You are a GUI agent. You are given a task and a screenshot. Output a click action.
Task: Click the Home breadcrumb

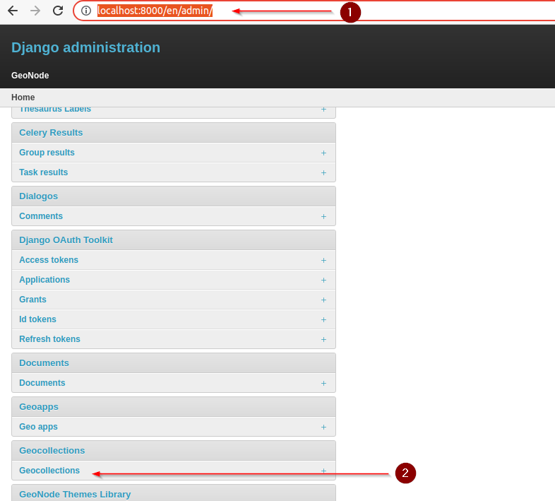click(23, 98)
